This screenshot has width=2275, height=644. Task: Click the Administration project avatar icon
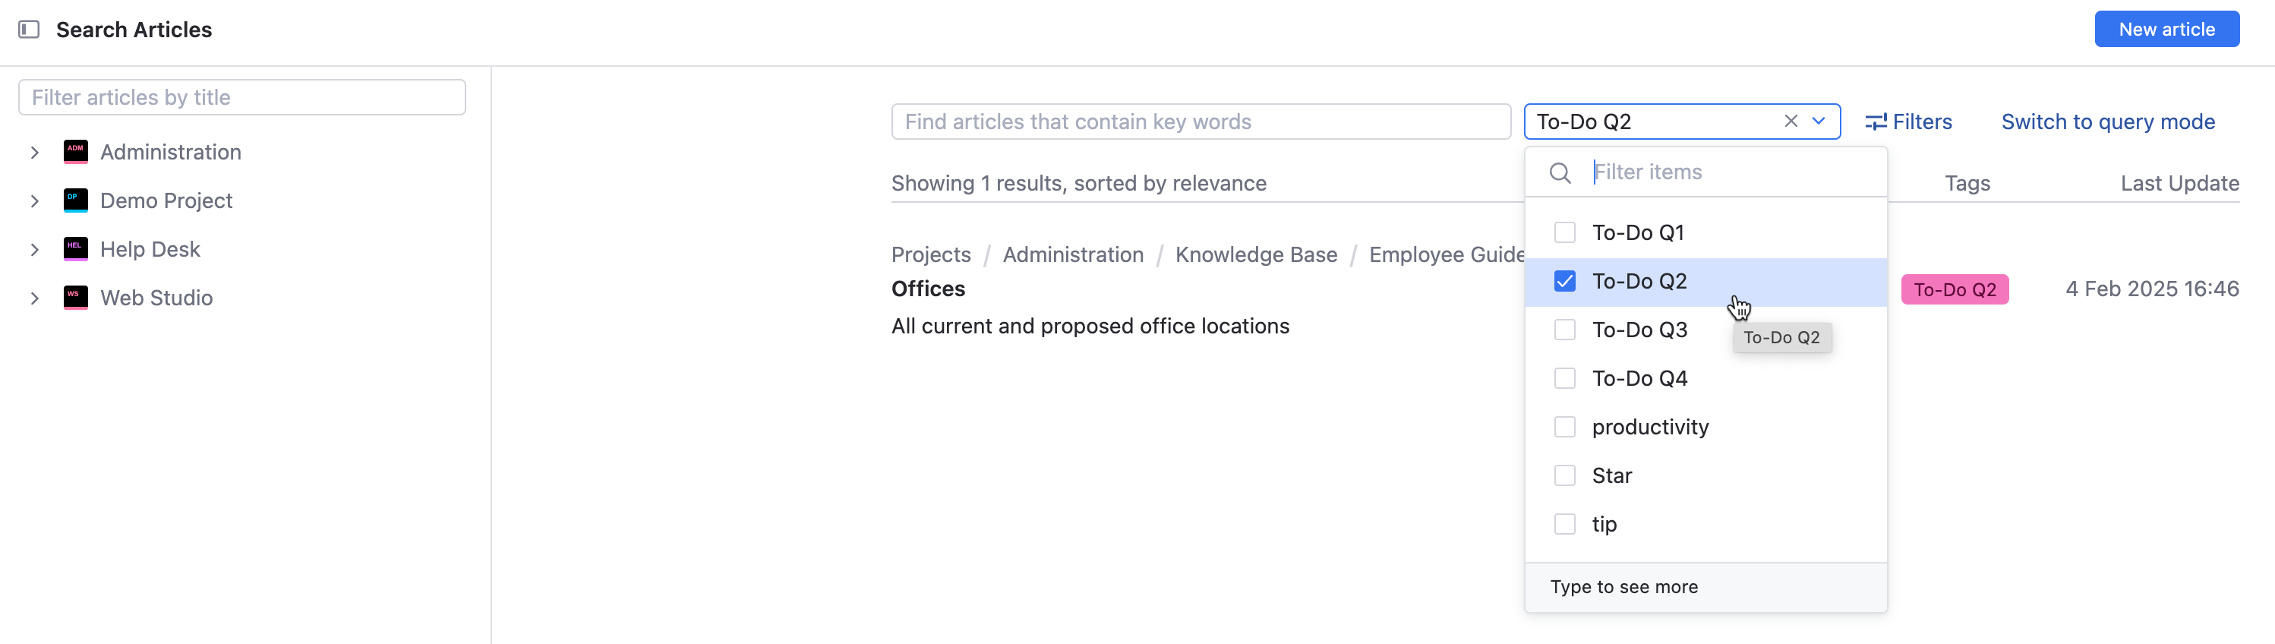[x=76, y=151]
